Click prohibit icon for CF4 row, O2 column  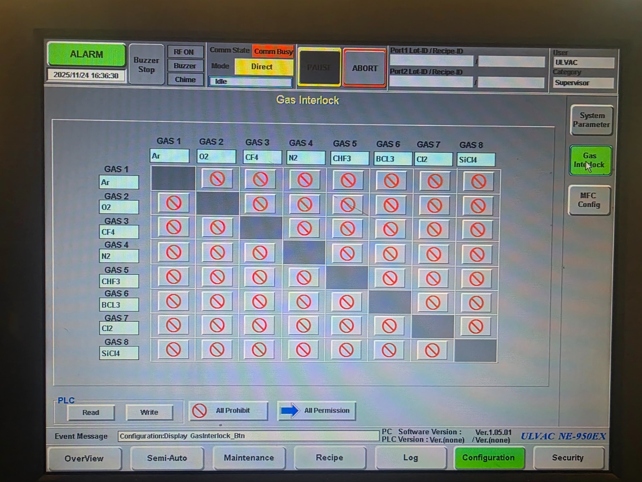217,228
